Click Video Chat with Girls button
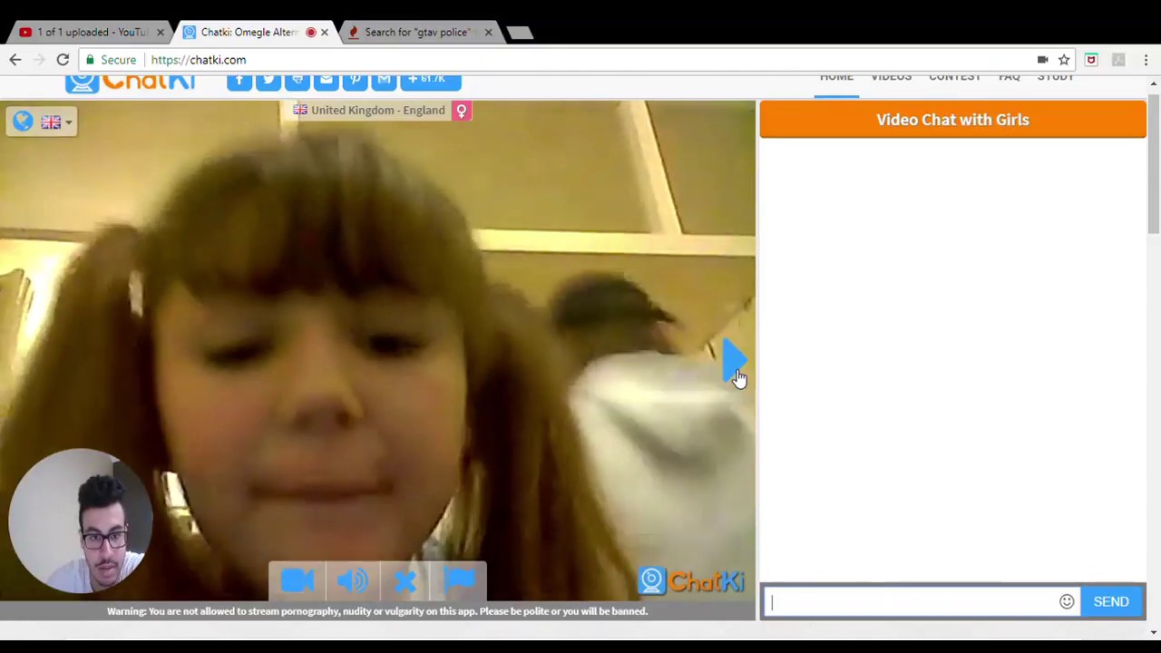 (x=952, y=120)
